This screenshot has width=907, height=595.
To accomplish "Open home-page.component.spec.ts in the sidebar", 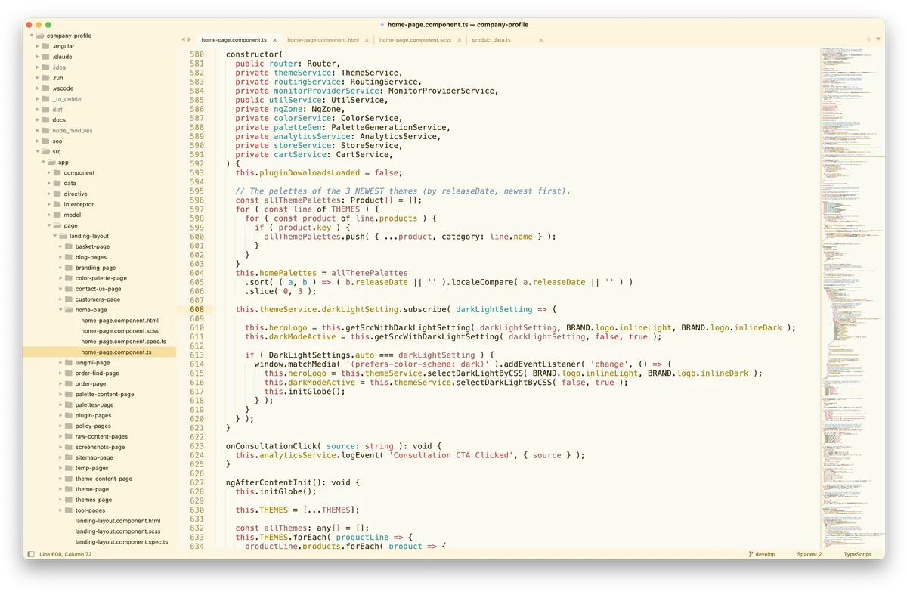I will click(x=123, y=342).
